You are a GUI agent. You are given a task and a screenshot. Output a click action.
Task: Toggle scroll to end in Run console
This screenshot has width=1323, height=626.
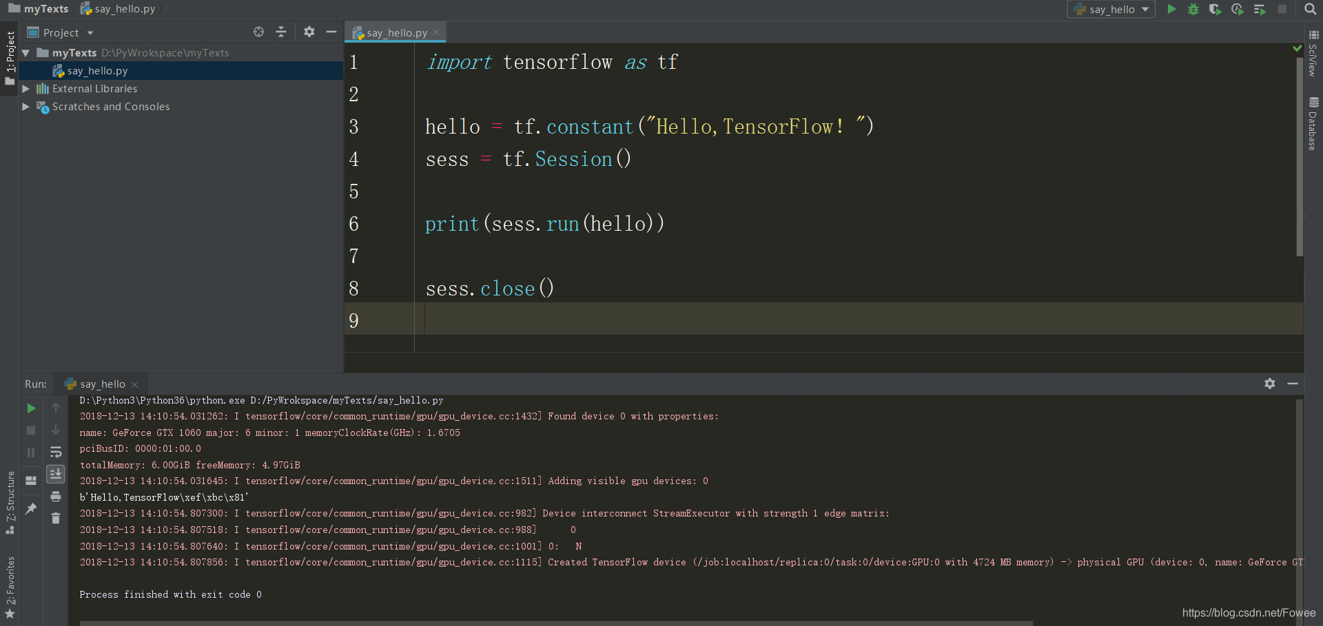[x=56, y=474]
